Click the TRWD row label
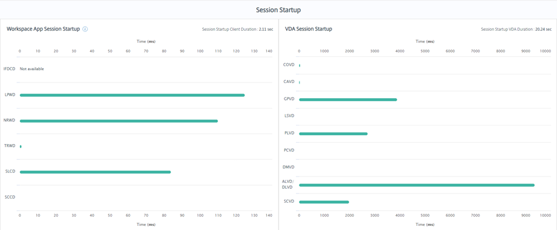 coord(9,146)
